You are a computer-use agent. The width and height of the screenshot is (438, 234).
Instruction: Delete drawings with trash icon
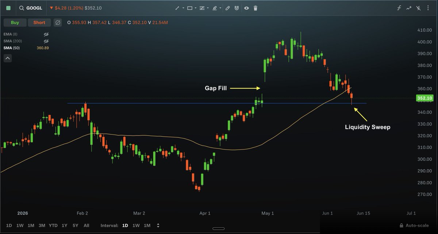click(255, 8)
